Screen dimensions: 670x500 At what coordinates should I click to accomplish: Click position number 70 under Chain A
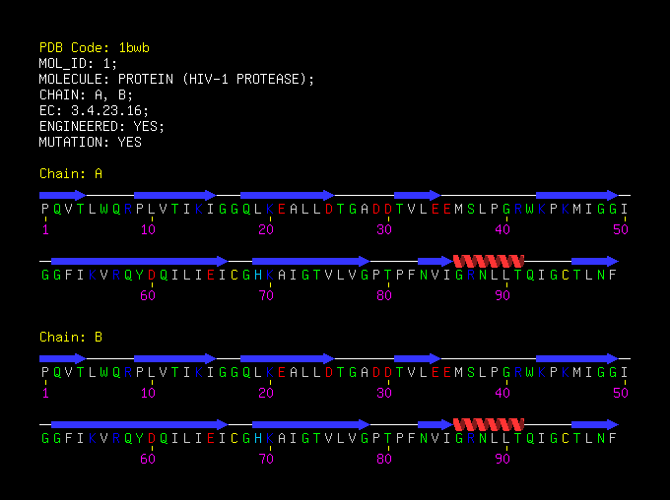266,295
